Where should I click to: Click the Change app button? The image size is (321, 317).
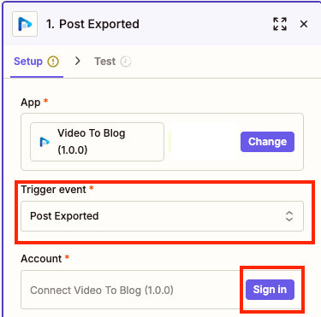[x=267, y=142]
